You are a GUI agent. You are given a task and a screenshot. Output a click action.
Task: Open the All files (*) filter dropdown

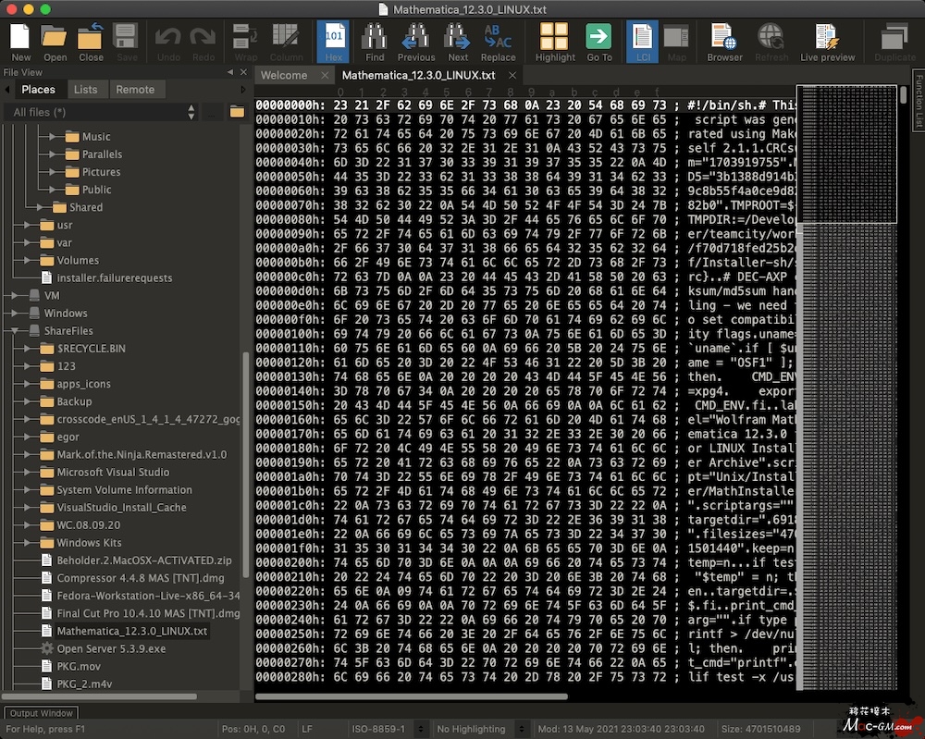coord(100,112)
